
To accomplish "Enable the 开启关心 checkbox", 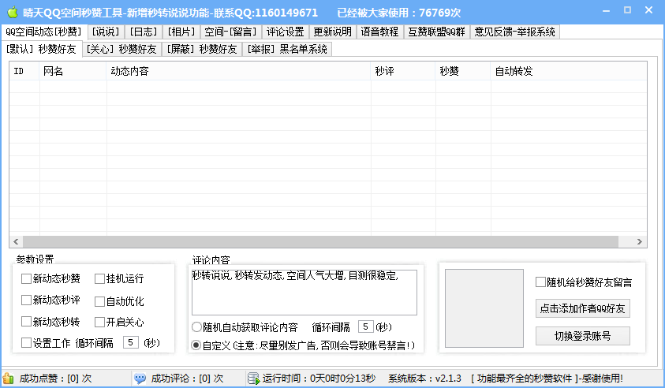I will (100, 322).
